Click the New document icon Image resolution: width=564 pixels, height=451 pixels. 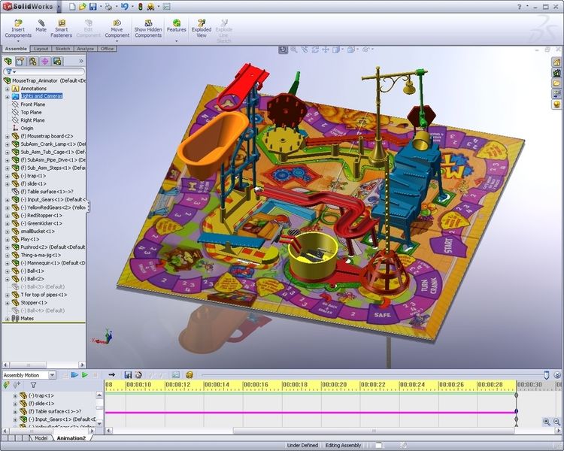73,7
